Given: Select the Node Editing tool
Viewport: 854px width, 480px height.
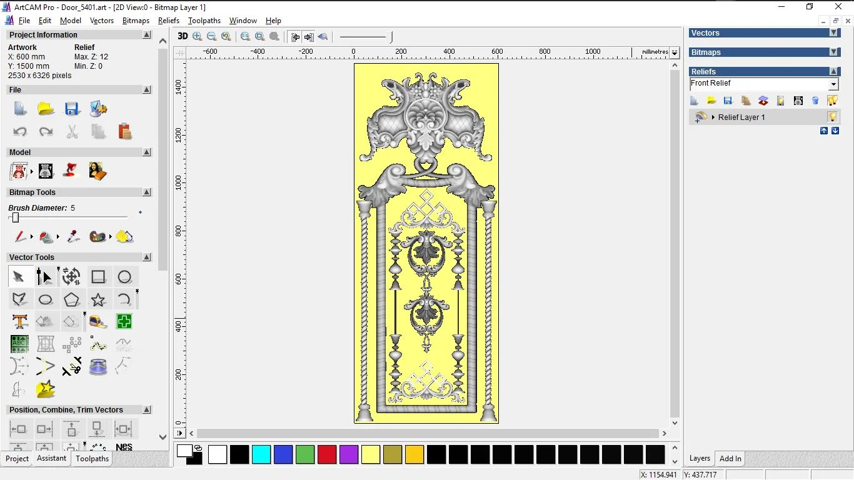Looking at the screenshot, I should tap(44, 277).
